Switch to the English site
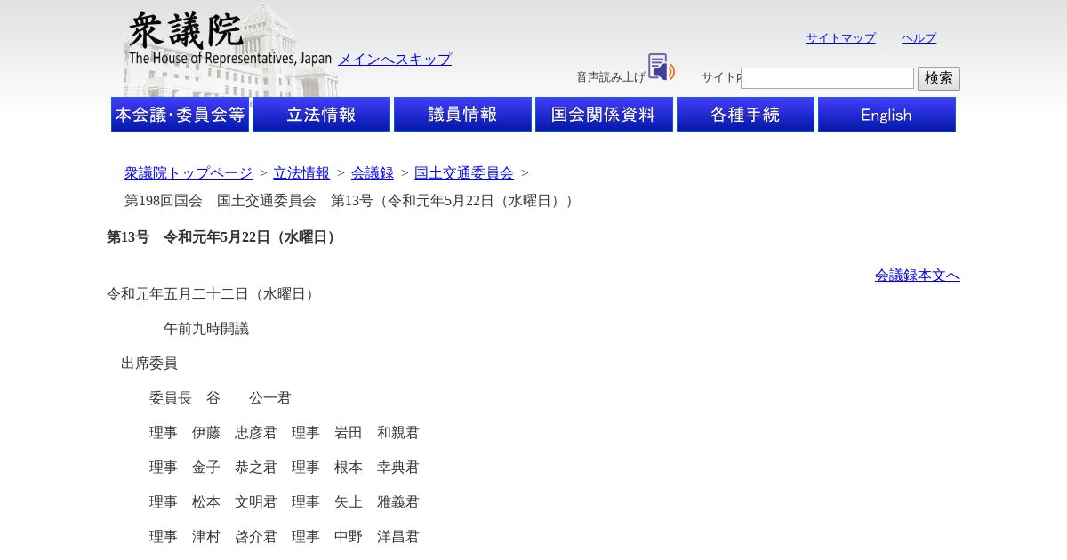 [x=886, y=115]
